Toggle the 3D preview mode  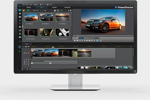coord(97,41)
